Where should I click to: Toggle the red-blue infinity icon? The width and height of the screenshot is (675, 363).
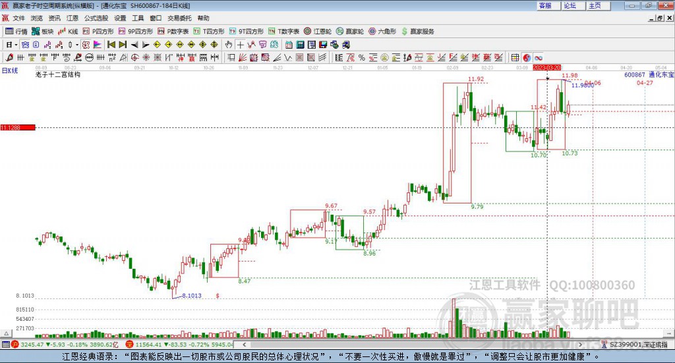[538, 57]
